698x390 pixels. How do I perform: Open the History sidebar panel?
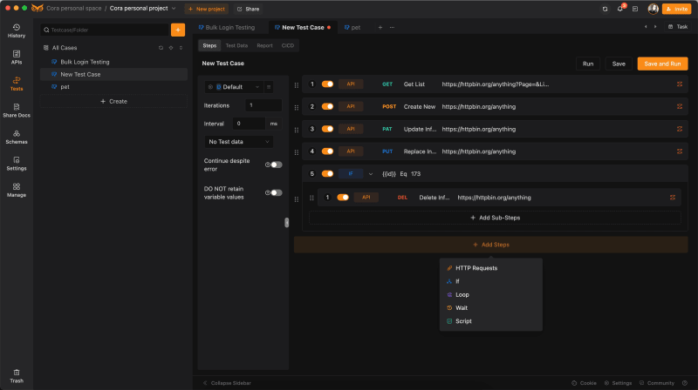(x=17, y=30)
